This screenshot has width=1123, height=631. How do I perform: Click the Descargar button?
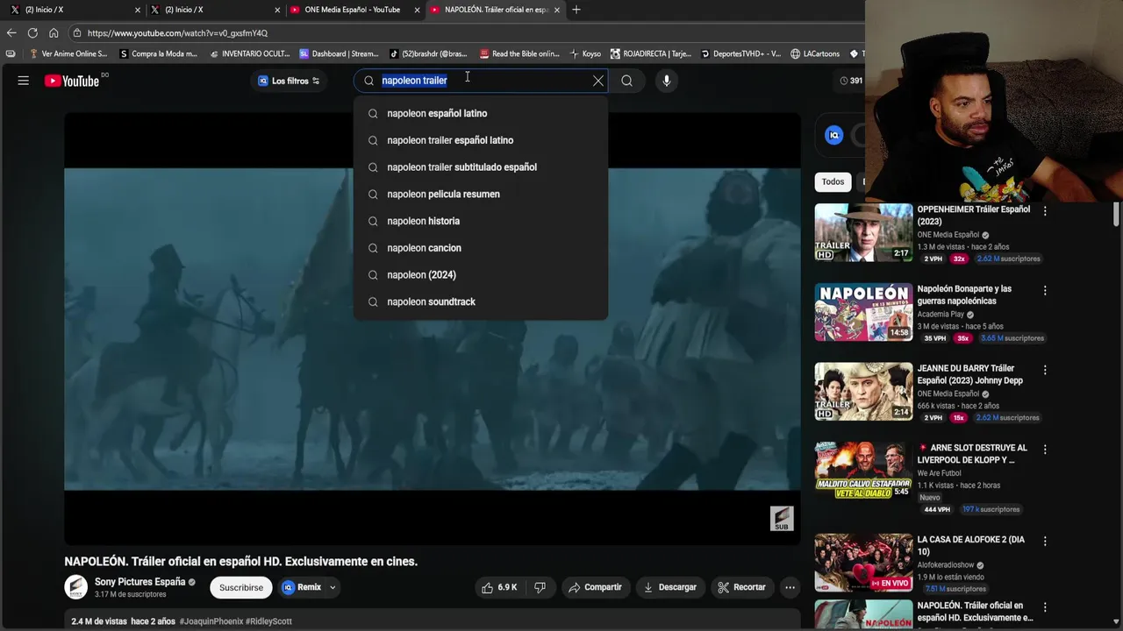pyautogui.click(x=669, y=587)
